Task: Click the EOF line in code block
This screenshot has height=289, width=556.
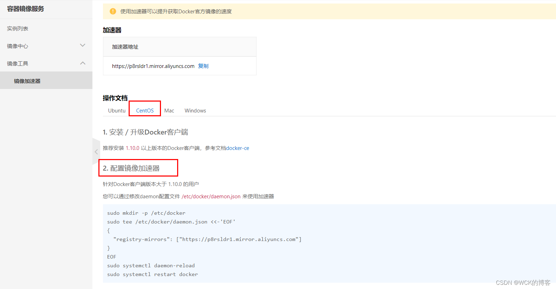Action: click(112, 257)
